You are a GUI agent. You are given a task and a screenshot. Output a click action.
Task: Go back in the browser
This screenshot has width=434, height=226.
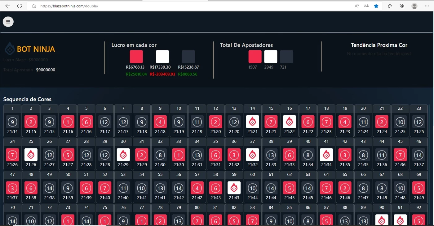point(7,6)
